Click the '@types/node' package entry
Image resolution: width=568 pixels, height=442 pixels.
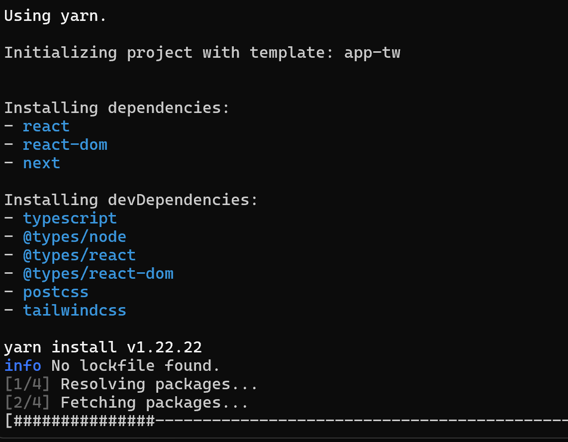[75, 237]
